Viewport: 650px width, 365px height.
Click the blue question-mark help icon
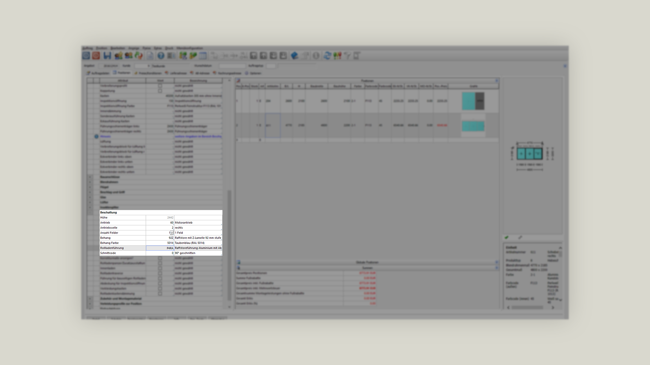[x=161, y=56]
